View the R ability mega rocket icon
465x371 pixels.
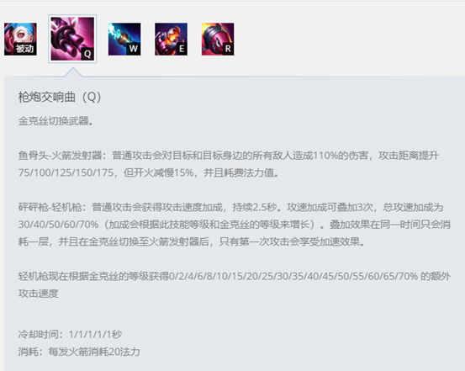pos(218,39)
